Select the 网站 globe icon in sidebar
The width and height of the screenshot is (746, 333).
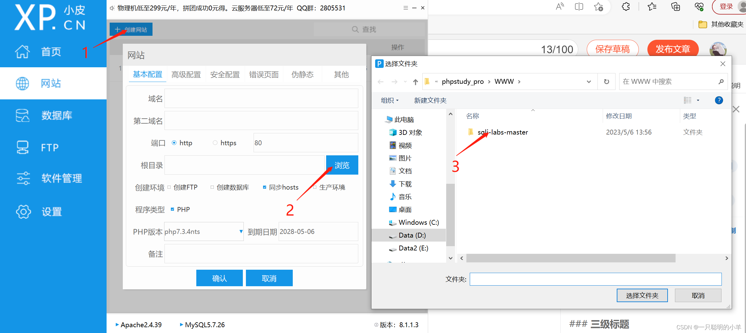coord(22,83)
